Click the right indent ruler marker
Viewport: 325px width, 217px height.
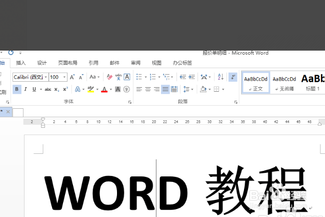pyautogui.click(x=319, y=124)
